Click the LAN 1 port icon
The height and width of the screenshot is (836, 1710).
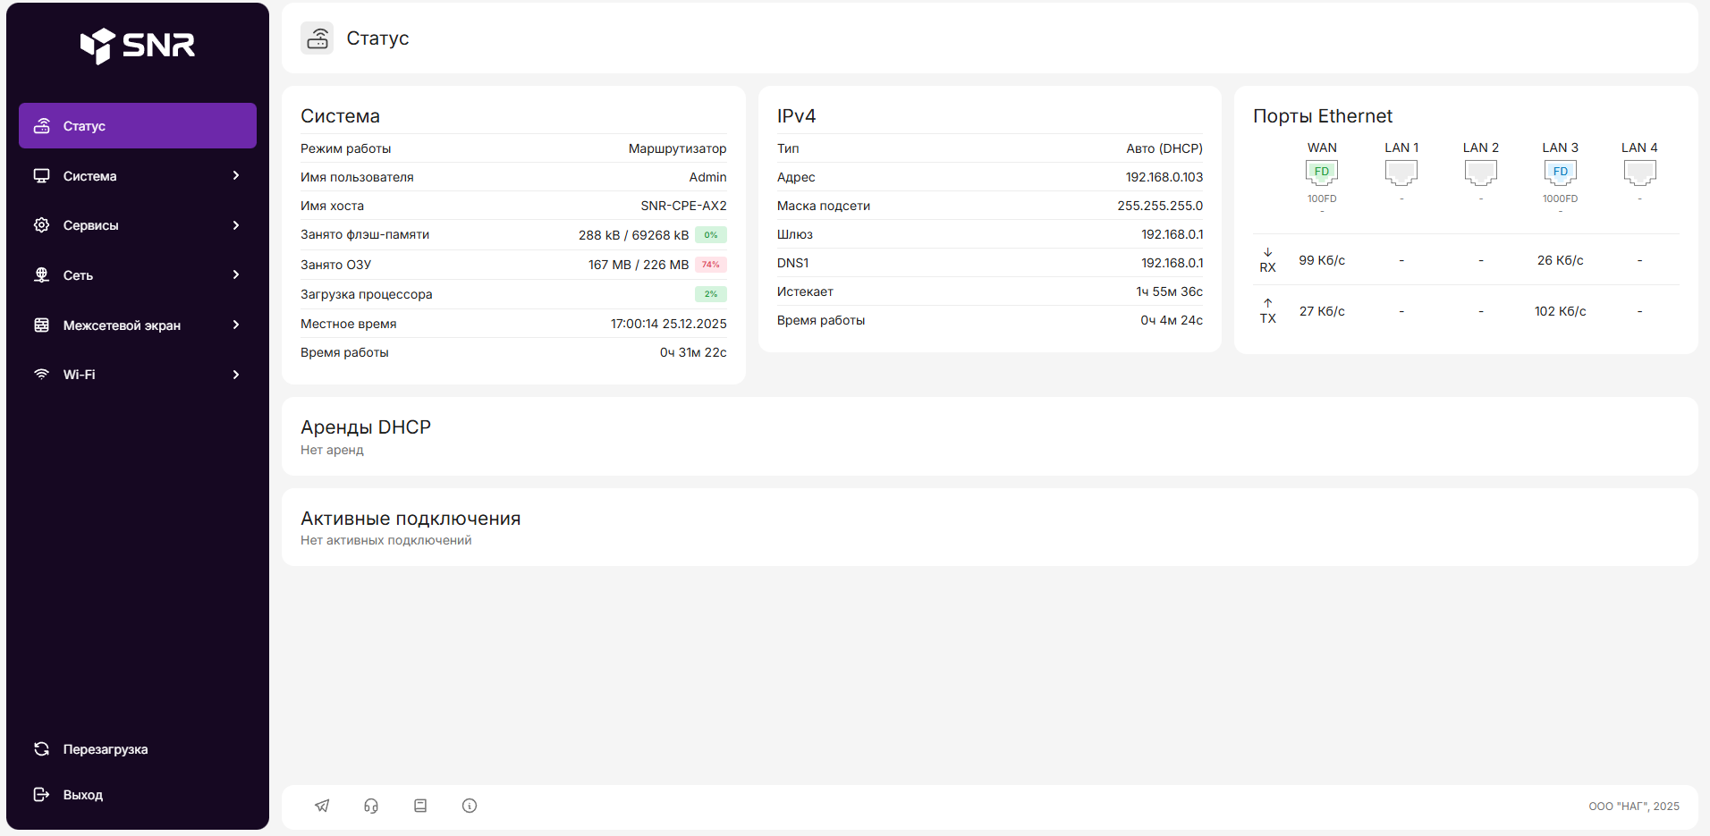[1401, 172]
